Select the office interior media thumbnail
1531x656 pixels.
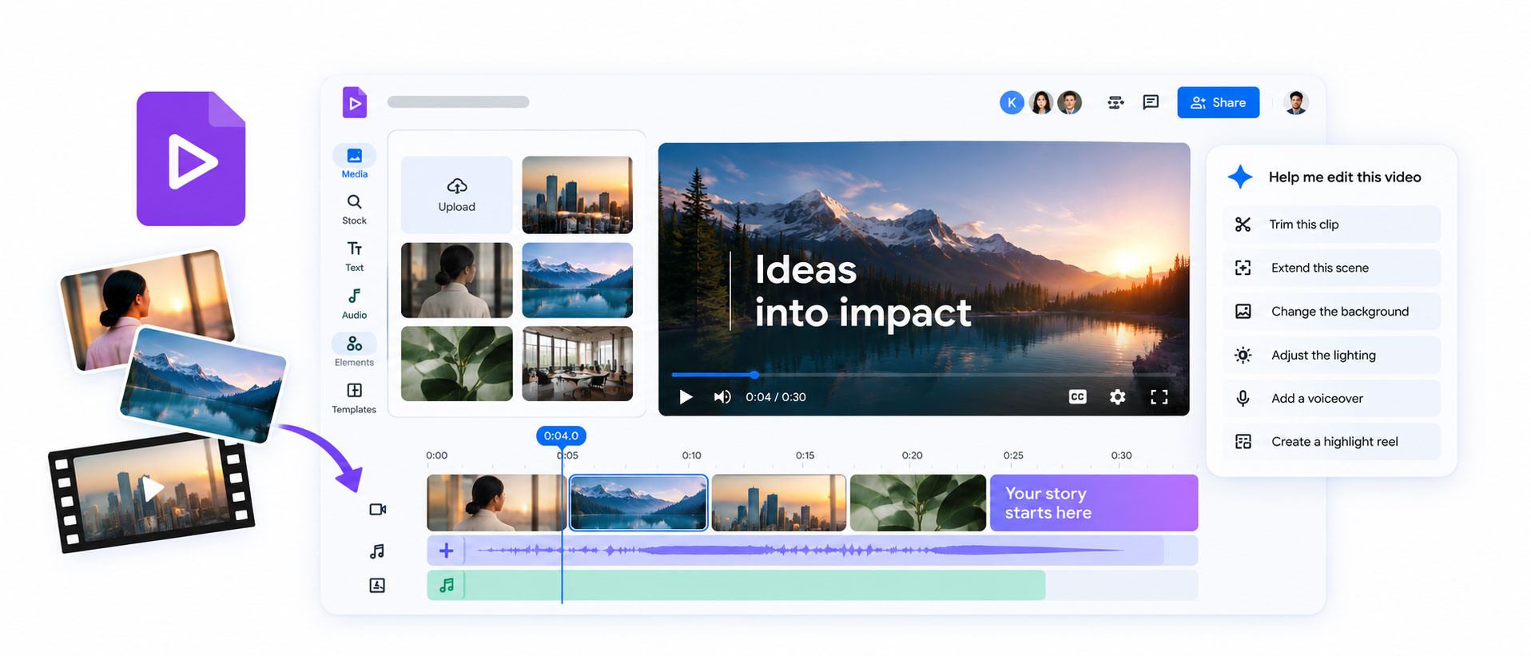click(577, 364)
